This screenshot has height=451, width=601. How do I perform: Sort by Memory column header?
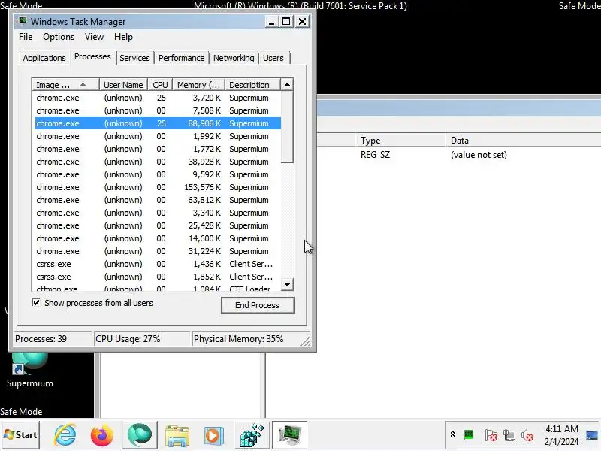coord(198,85)
